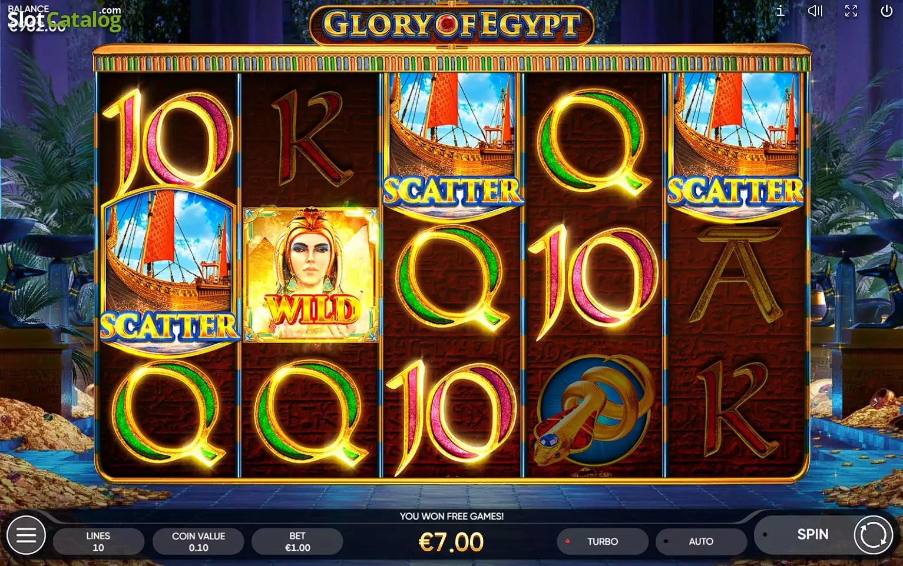903x566 pixels.
Task: Select the SCATTER ship on last reel
Action: point(735,144)
